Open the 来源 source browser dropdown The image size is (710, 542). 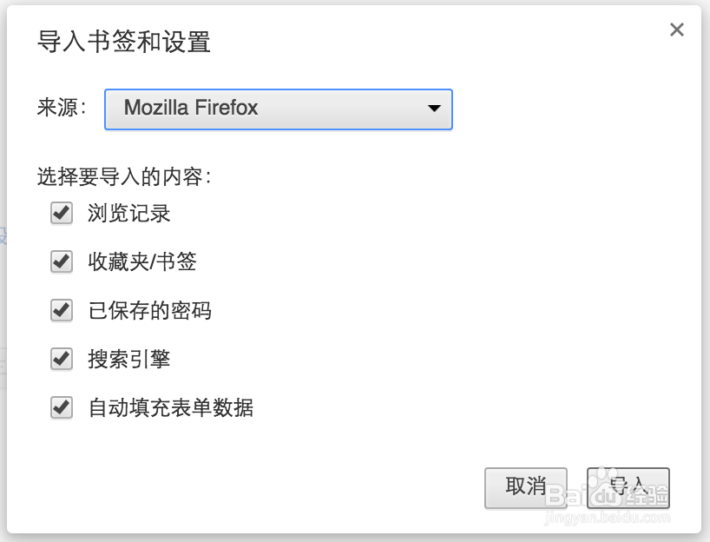[278, 109]
